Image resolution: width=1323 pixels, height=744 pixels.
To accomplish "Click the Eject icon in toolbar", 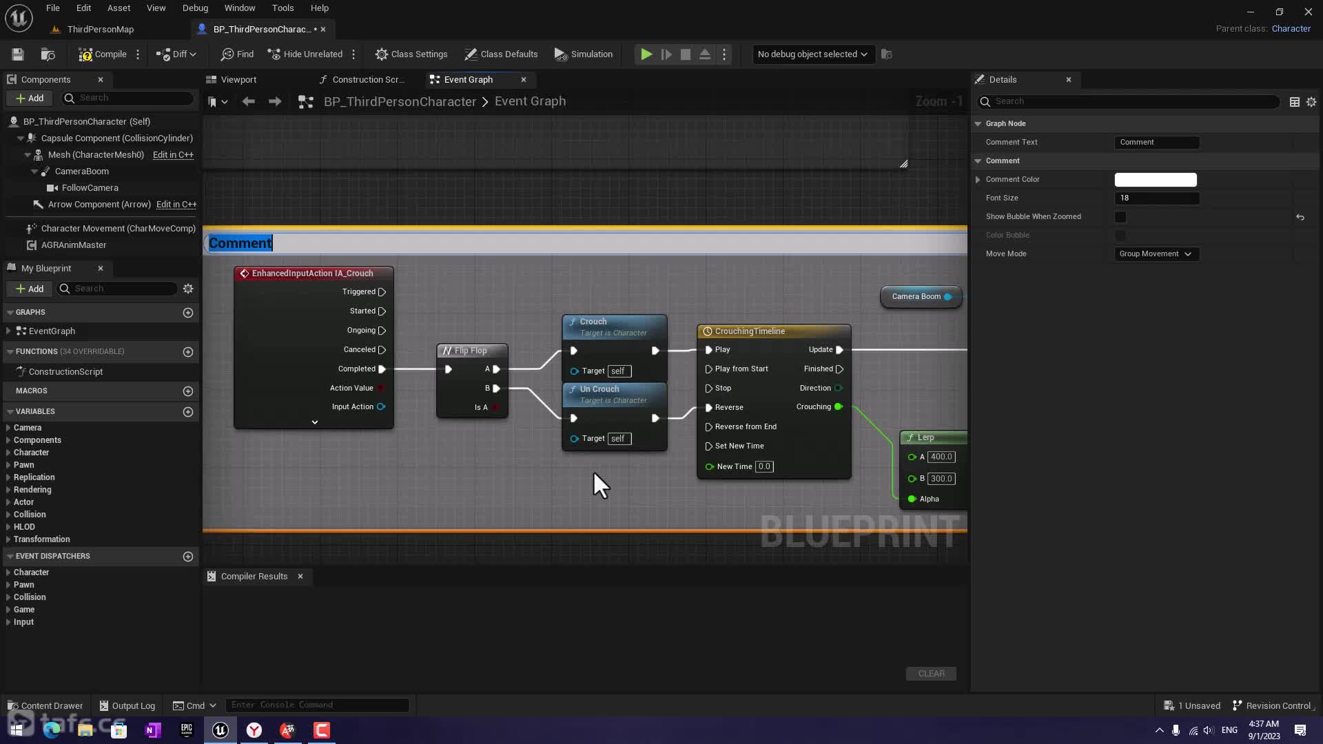I will (x=705, y=54).
